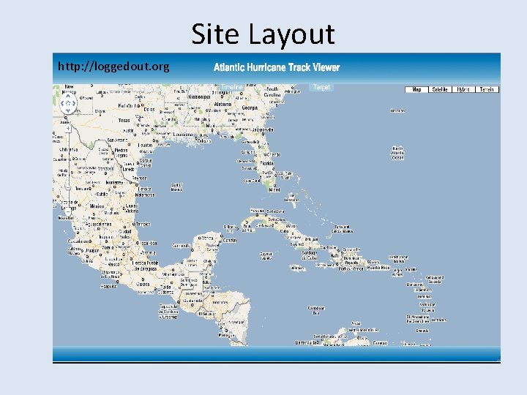Image resolution: width=527 pixels, height=395 pixels.
Task: Pan the map down with the arrow
Action: point(68,110)
